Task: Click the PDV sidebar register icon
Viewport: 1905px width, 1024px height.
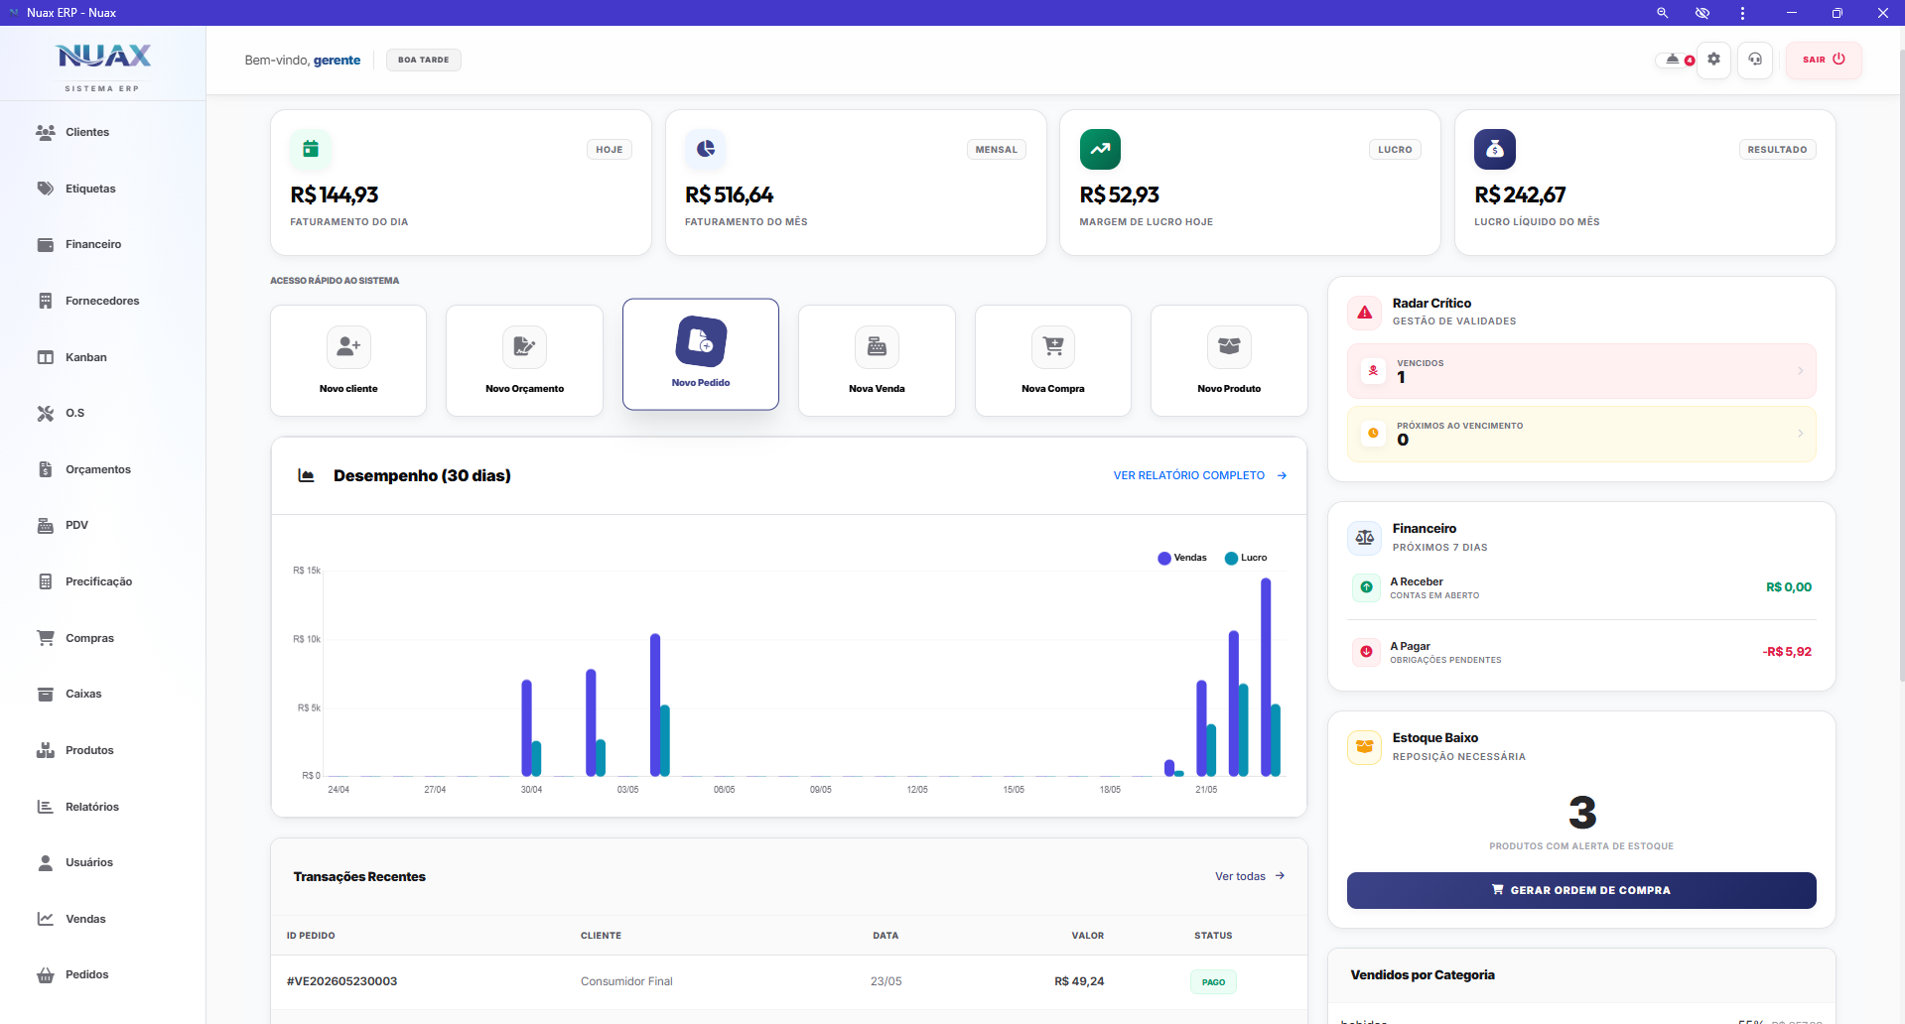Action: coord(46,525)
